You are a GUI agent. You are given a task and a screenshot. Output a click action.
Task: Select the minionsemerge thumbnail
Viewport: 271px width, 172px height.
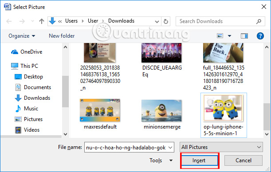[161, 111]
